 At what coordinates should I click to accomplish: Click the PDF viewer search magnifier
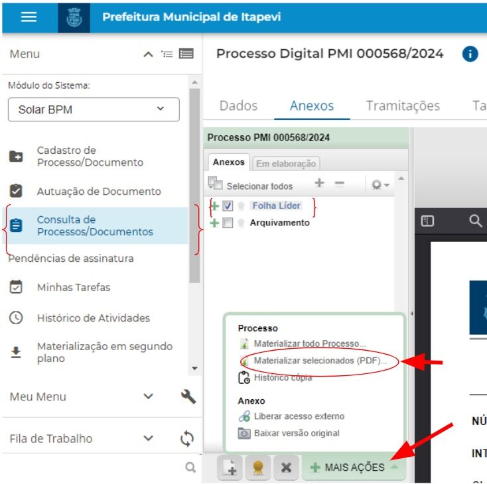coord(475,221)
